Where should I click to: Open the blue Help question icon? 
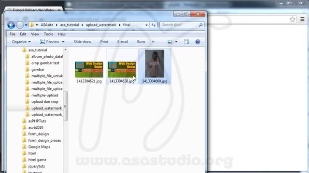coord(197,42)
